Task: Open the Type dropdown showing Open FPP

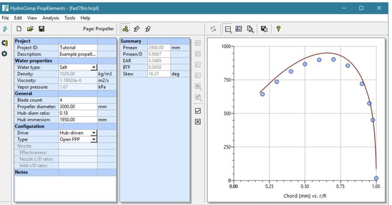Action: click(93, 140)
